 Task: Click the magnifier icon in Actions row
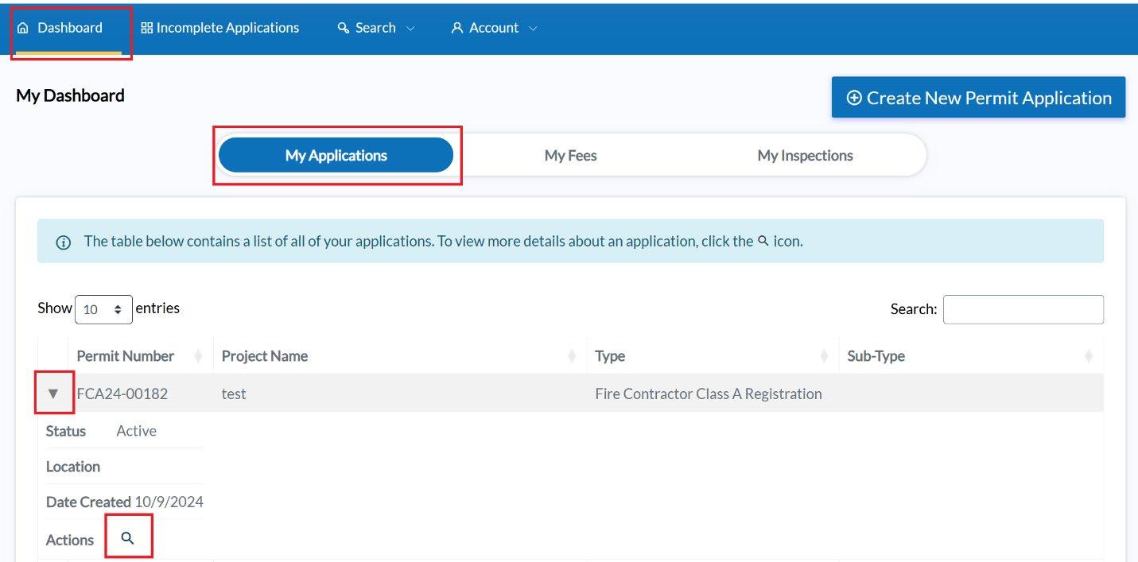click(128, 539)
